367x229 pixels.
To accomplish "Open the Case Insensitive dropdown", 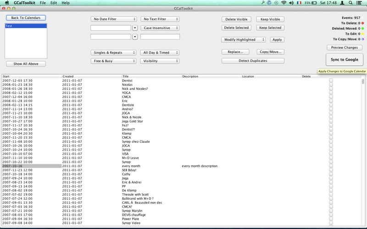I will pyautogui.click(x=160, y=28).
